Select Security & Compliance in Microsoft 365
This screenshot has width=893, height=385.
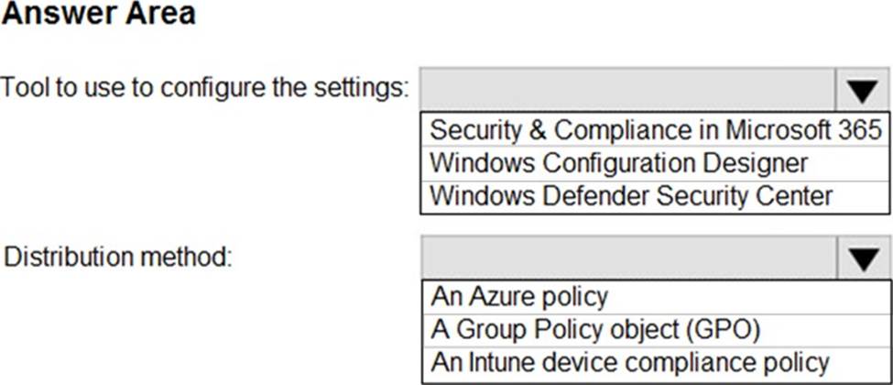pyautogui.click(x=655, y=129)
